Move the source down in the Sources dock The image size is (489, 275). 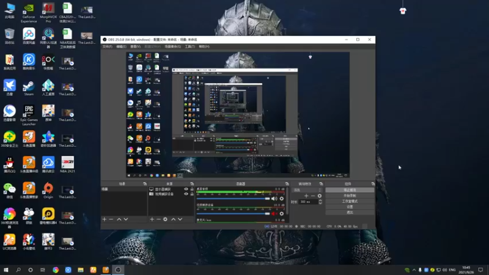[180, 219]
